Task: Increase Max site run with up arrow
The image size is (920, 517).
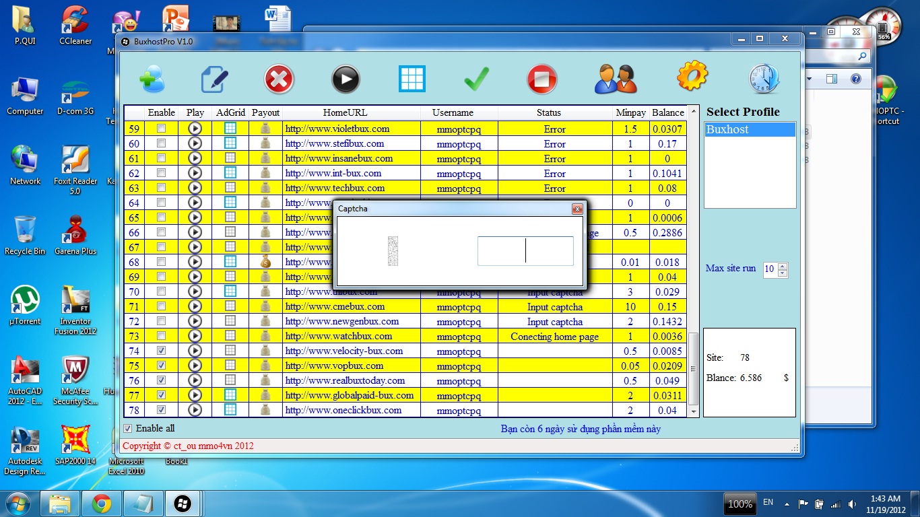Action: [x=782, y=266]
